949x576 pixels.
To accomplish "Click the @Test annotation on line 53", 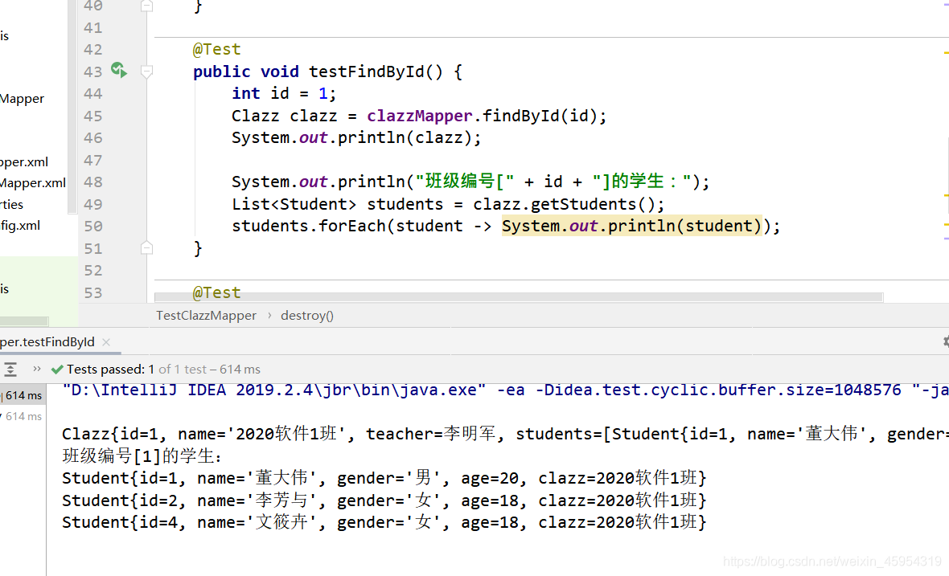I will tap(216, 292).
